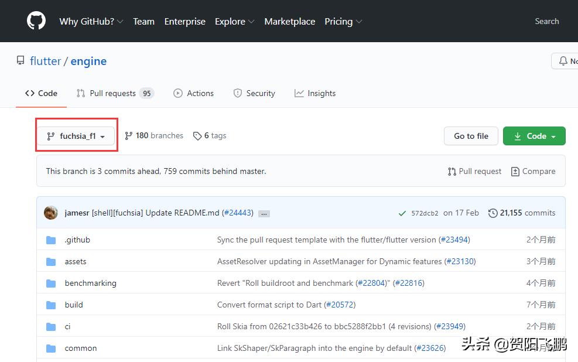
Task: Open the fuchsia_f1 branch dropdown
Action: [76, 136]
